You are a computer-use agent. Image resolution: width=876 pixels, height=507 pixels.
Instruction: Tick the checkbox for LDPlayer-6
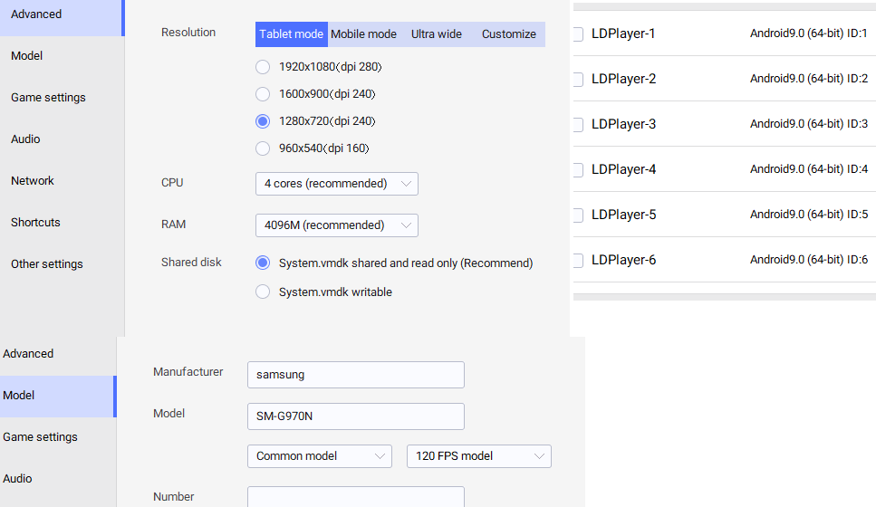(578, 260)
